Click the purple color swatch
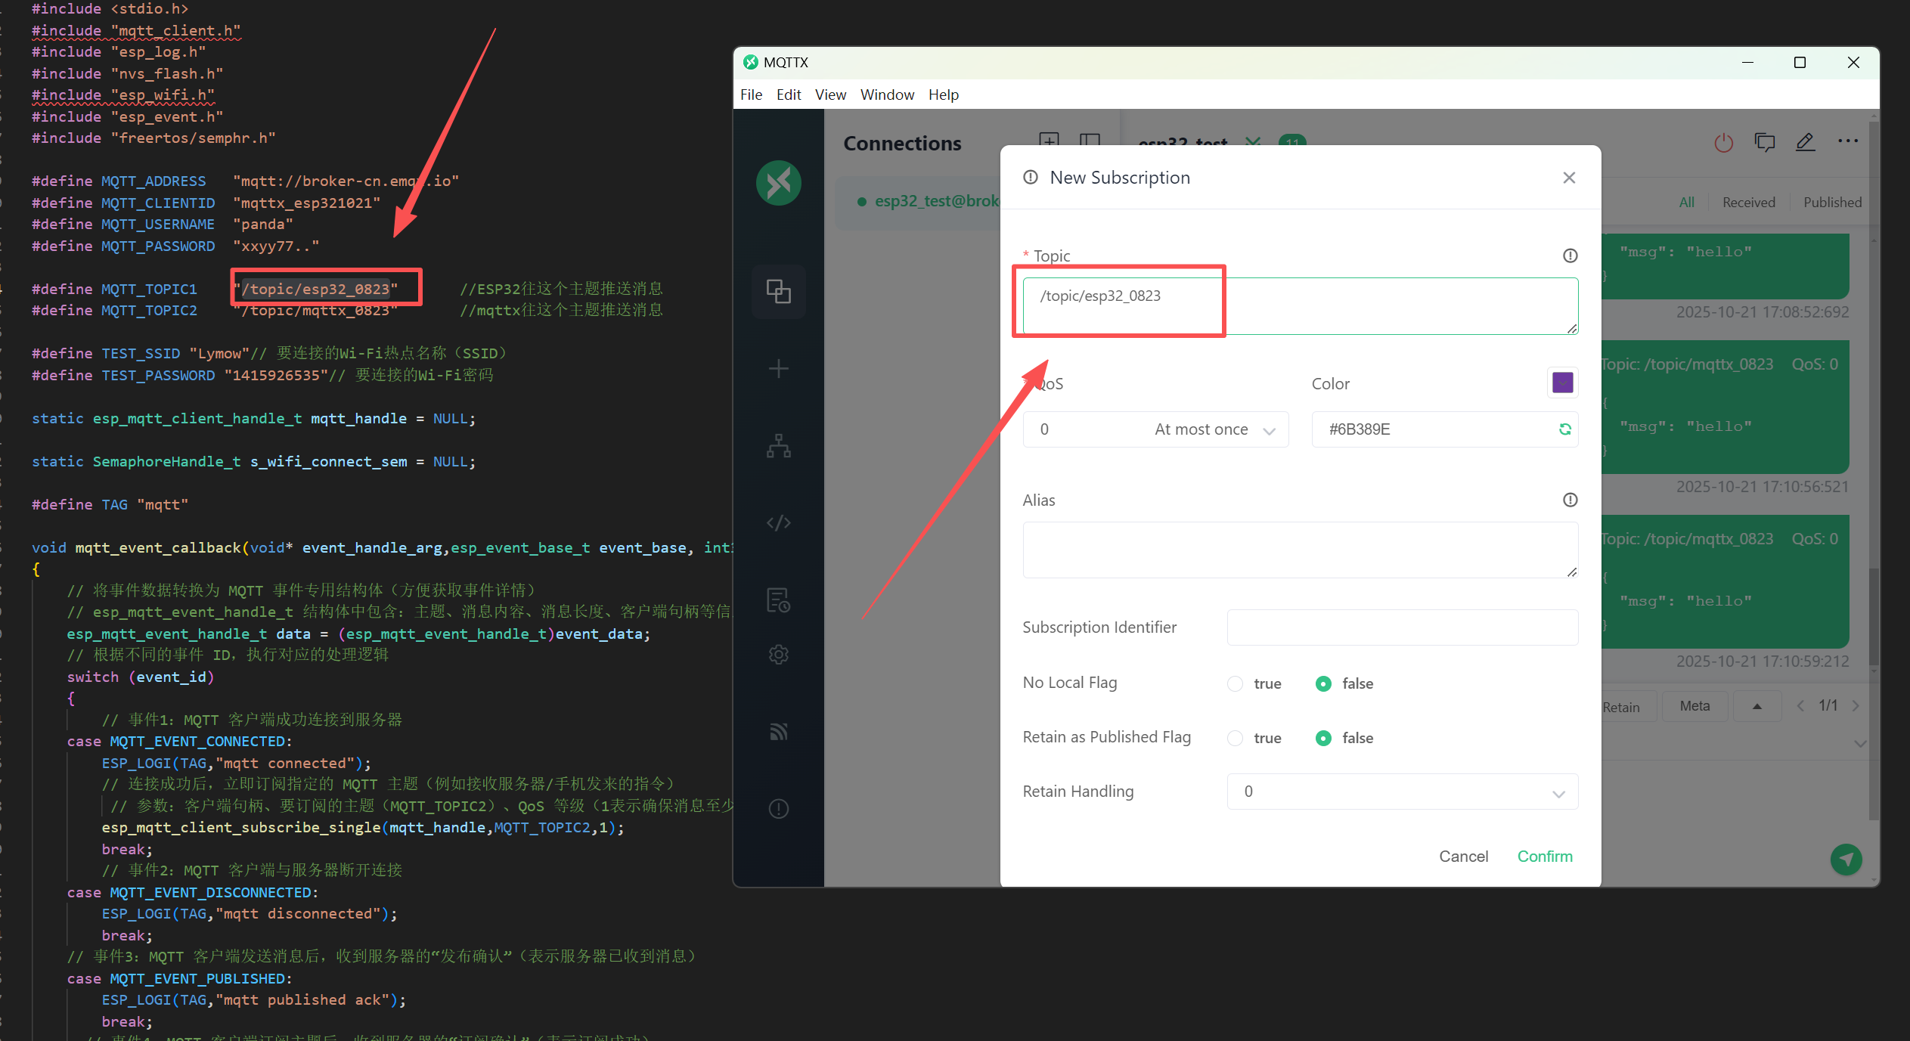 (1562, 383)
